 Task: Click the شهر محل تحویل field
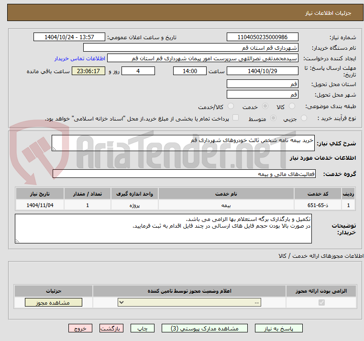[x=262, y=94]
